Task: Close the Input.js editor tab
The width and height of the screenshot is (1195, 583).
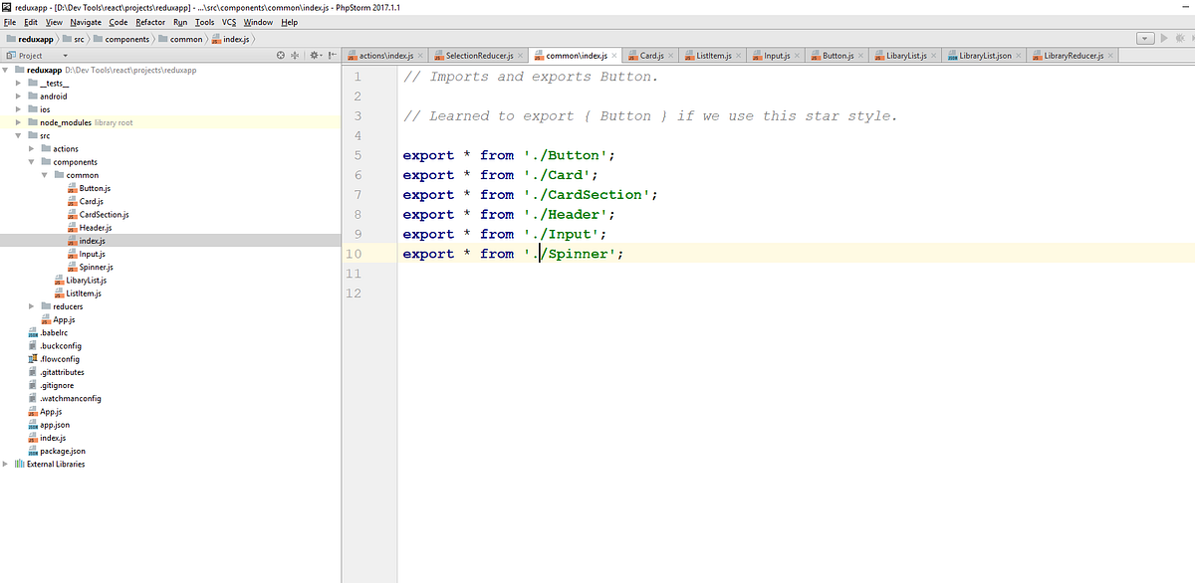Action: (x=795, y=55)
